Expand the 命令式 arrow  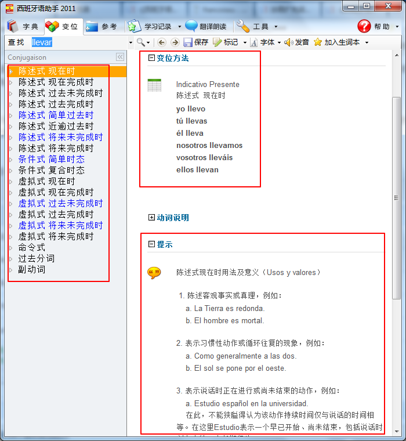tap(11, 248)
